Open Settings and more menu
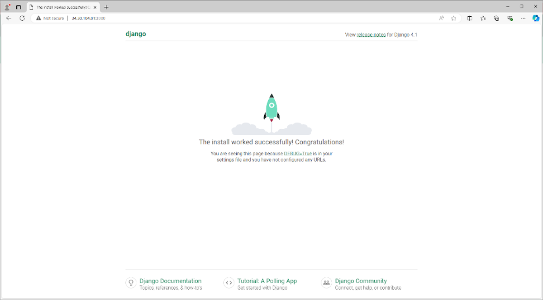Screen dimensions: 543x300 tap(523, 18)
